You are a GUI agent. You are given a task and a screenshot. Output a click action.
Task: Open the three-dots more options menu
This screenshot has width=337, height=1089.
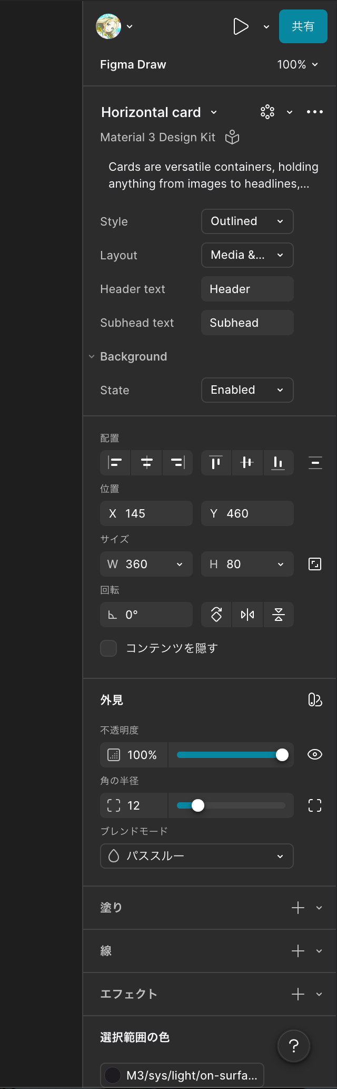point(314,112)
